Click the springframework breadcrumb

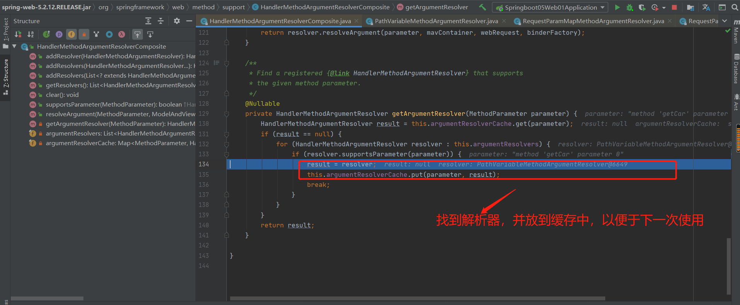tap(140, 7)
